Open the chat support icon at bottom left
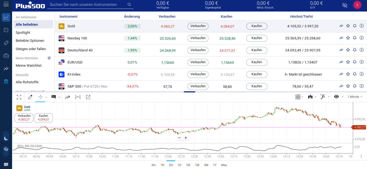Viewport: 367px width, 169px height. 6,164
